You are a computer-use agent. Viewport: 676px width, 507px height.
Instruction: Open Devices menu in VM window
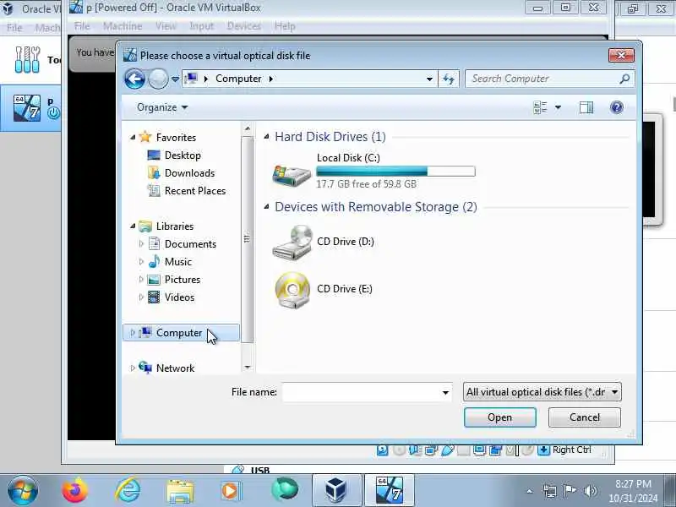coord(244,26)
